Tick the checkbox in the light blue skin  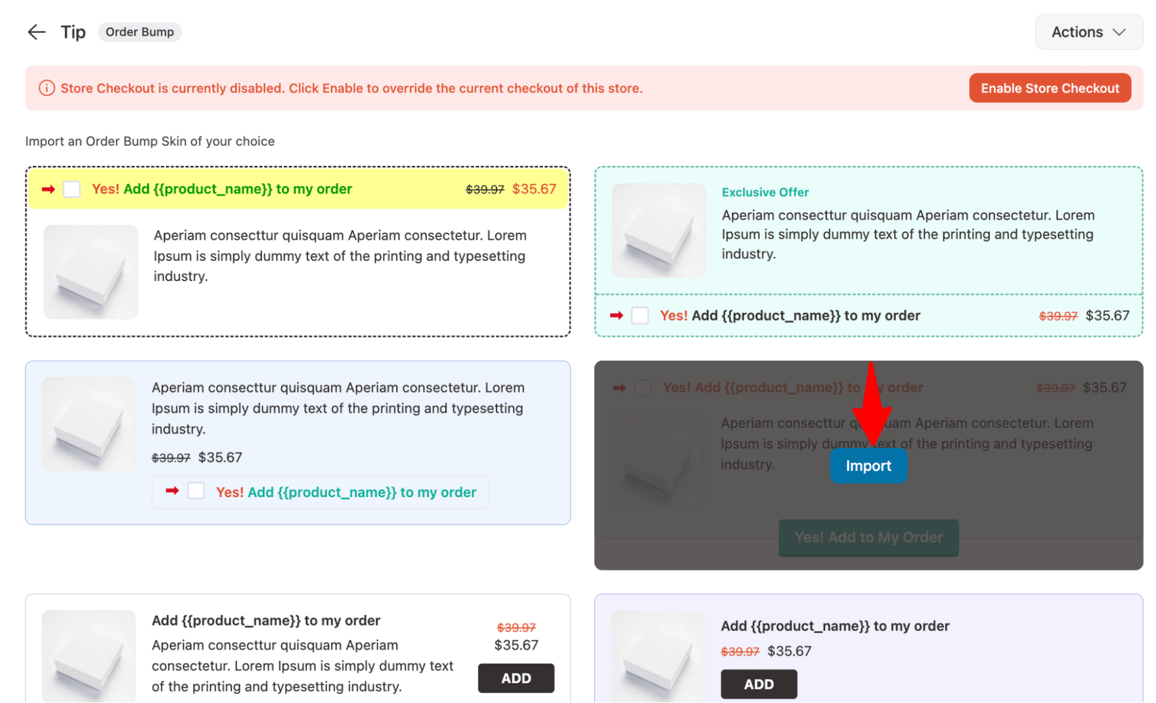(196, 491)
